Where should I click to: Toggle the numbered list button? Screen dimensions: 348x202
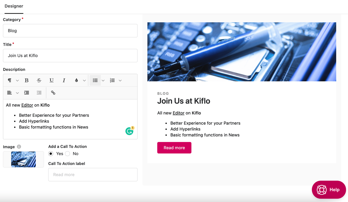(112, 80)
